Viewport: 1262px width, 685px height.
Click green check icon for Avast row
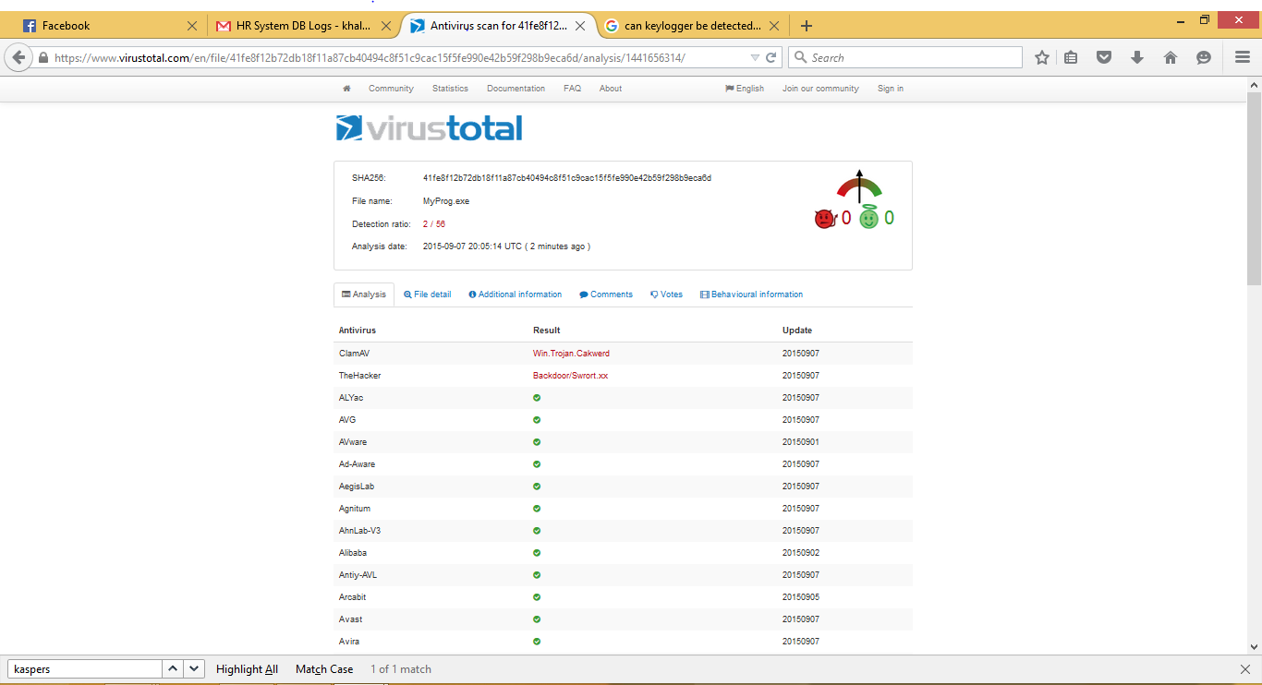pos(537,619)
